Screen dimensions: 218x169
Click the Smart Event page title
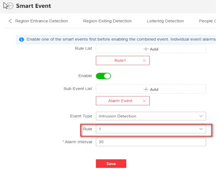click(x=33, y=6)
